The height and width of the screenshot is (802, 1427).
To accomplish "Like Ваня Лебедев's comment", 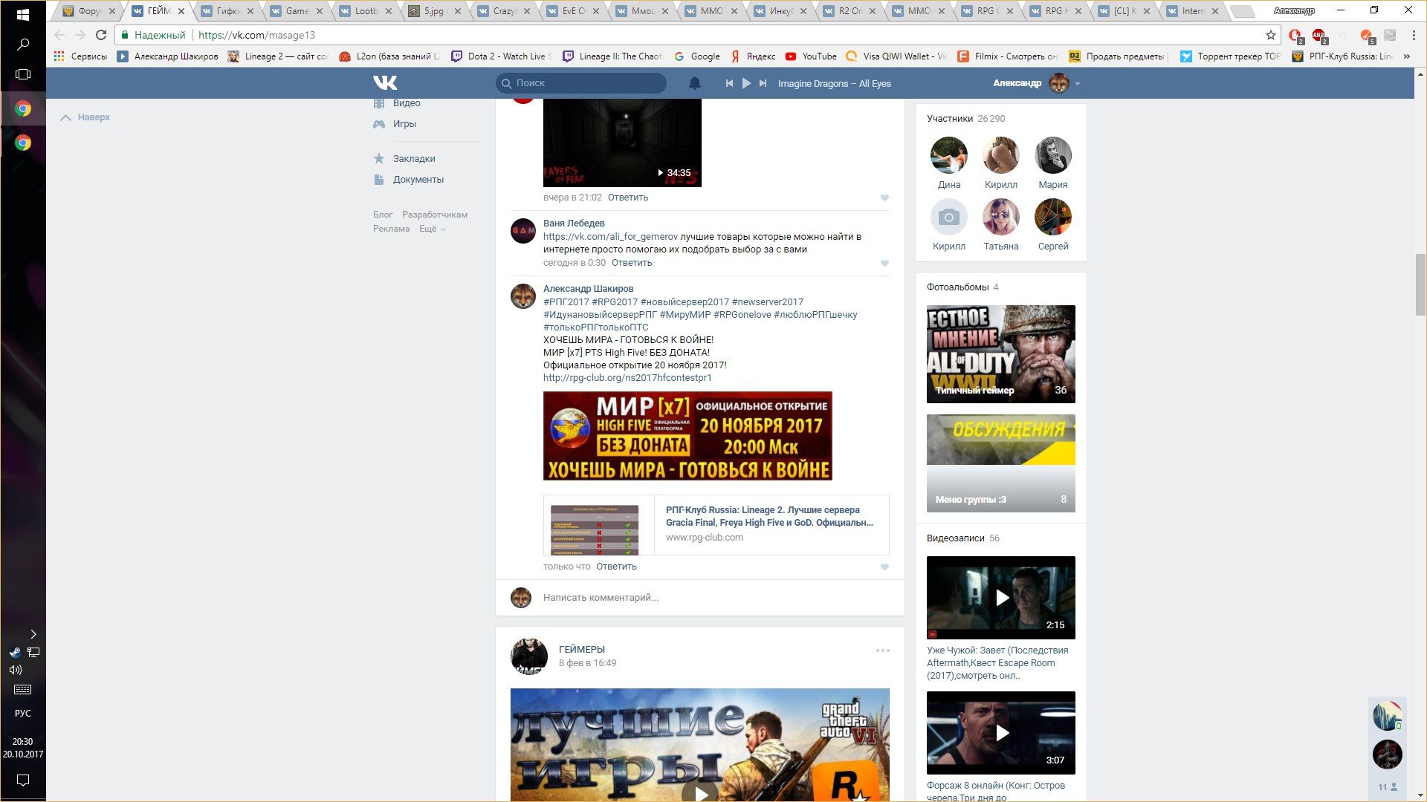I will pos(884,264).
